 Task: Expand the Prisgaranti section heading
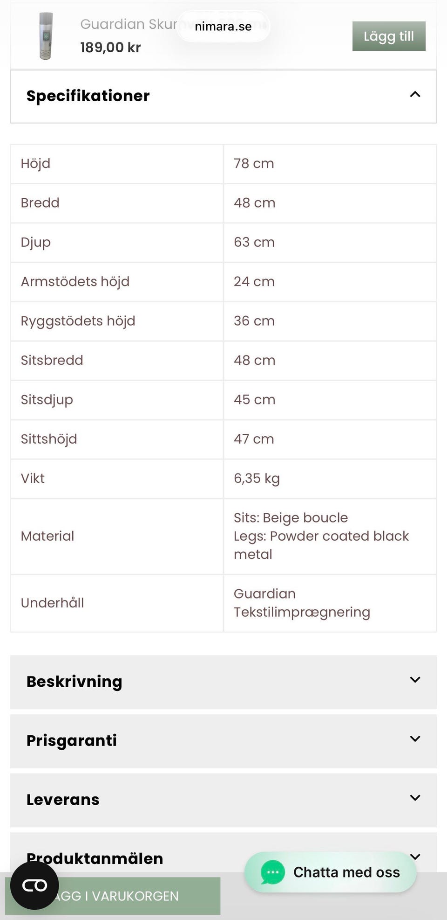pos(72,741)
